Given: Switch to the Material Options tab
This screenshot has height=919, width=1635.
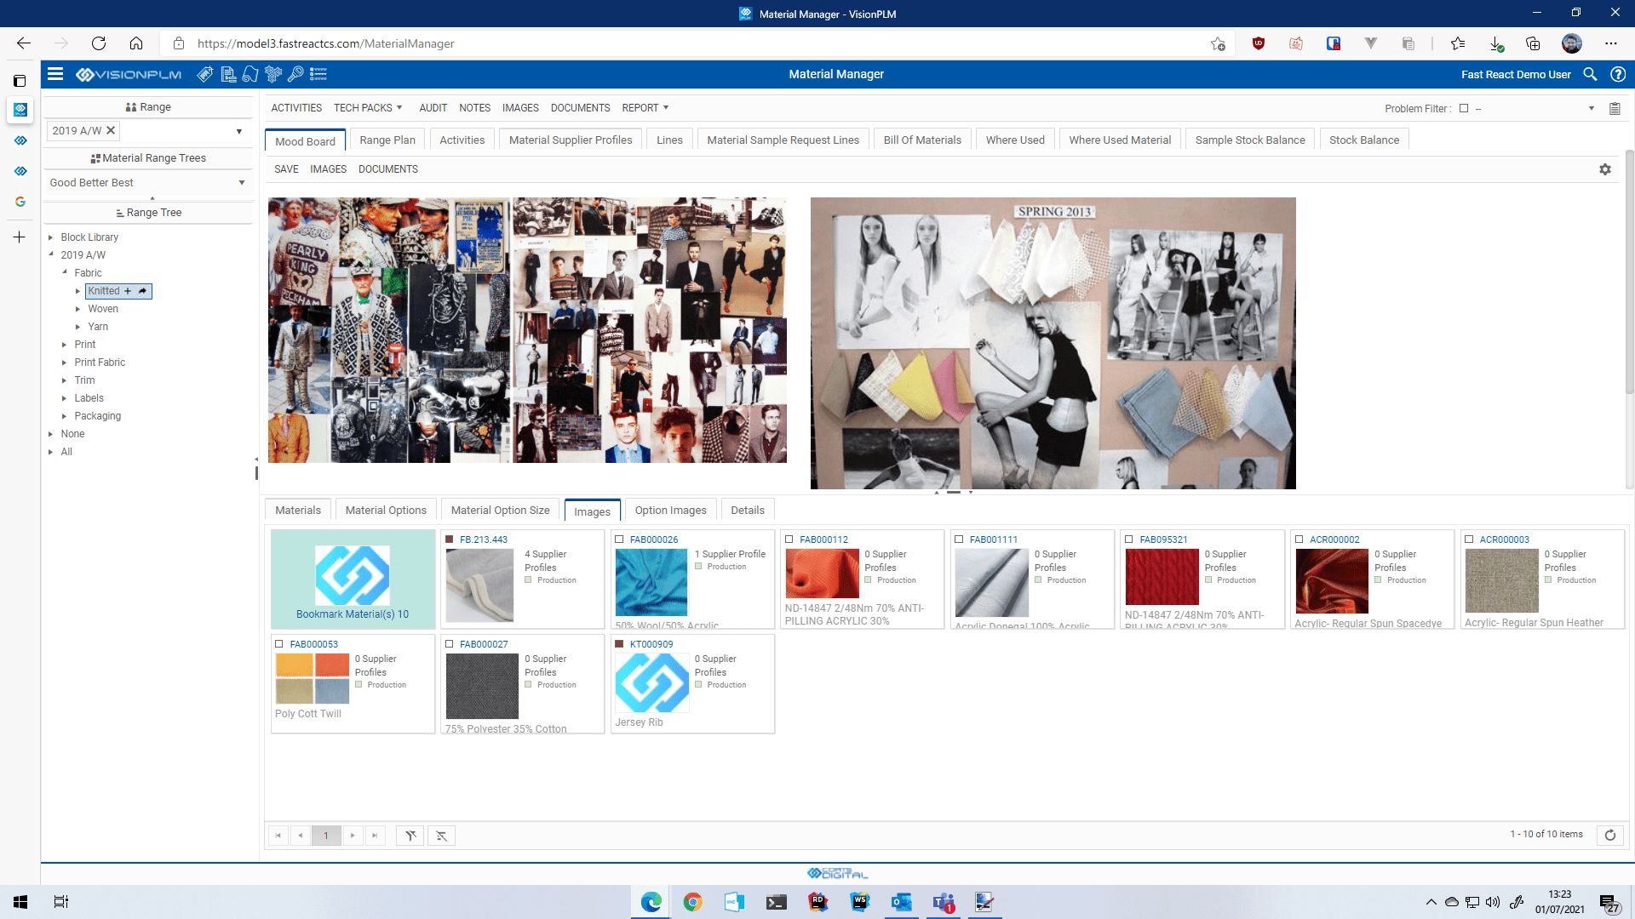Looking at the screenshot, I should [x=386, y=511].
